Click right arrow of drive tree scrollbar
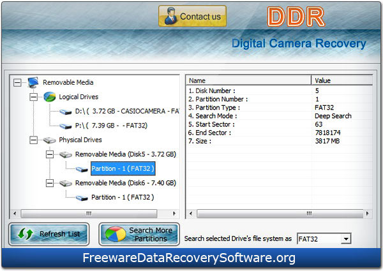383x271 pixels. [x=174, y=214]
